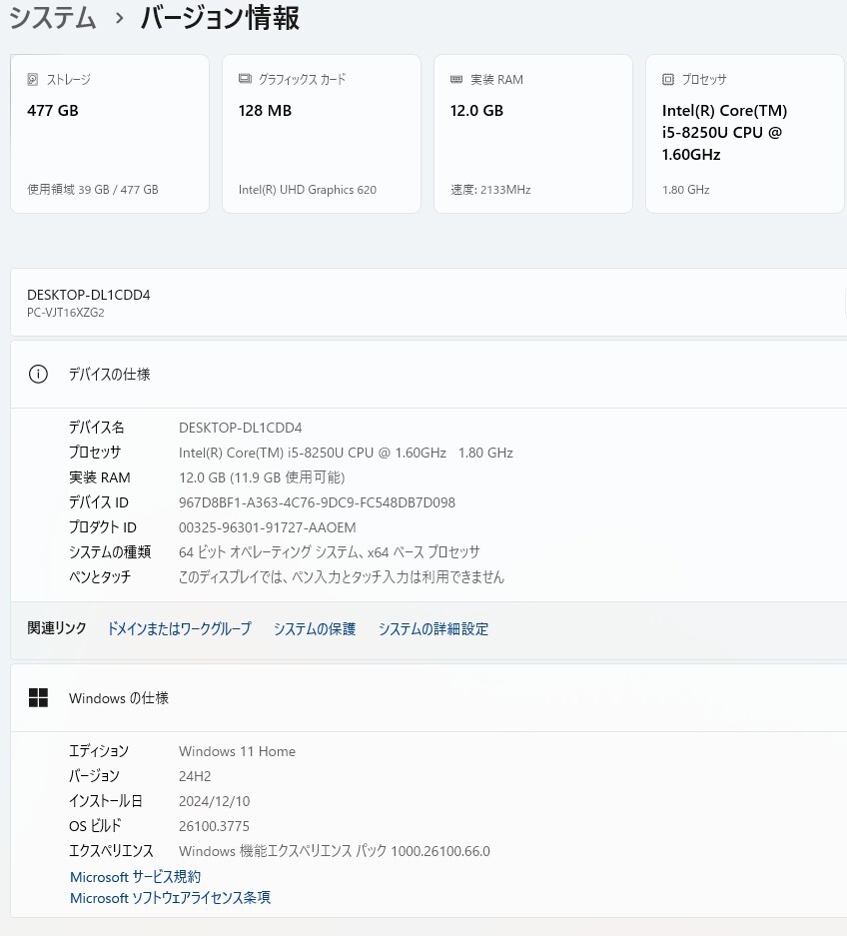
Task: Select the プロセッサ value in device specs
Action: coord(346,453)
